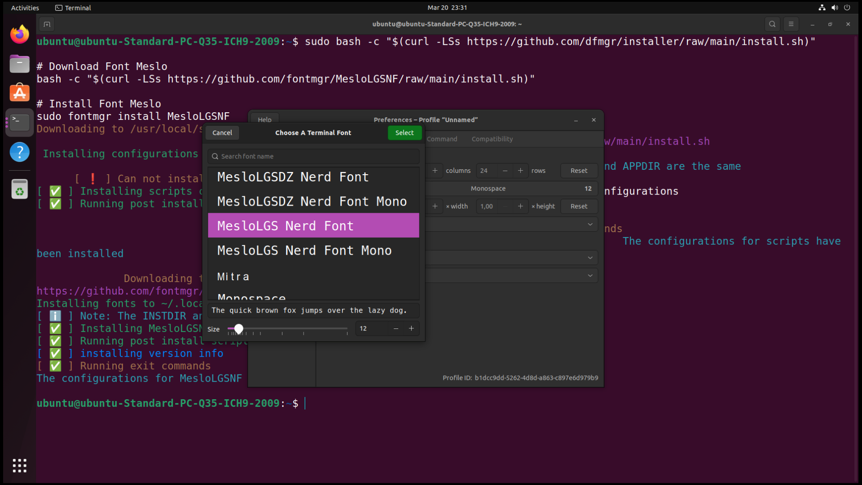862x485 pixels.
Task: Show applications grid
Action: click(19, 465)
